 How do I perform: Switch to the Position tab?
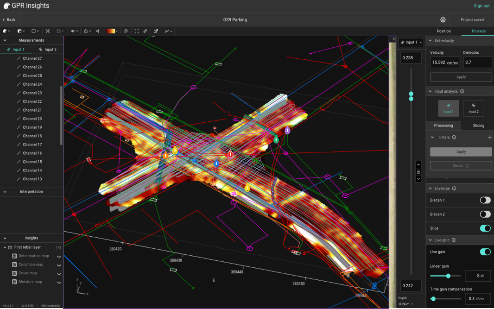(x=443, y=31)
